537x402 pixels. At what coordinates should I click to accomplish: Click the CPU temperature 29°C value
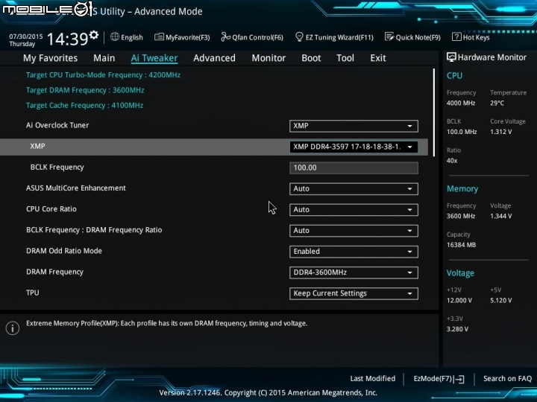[497, 103]
